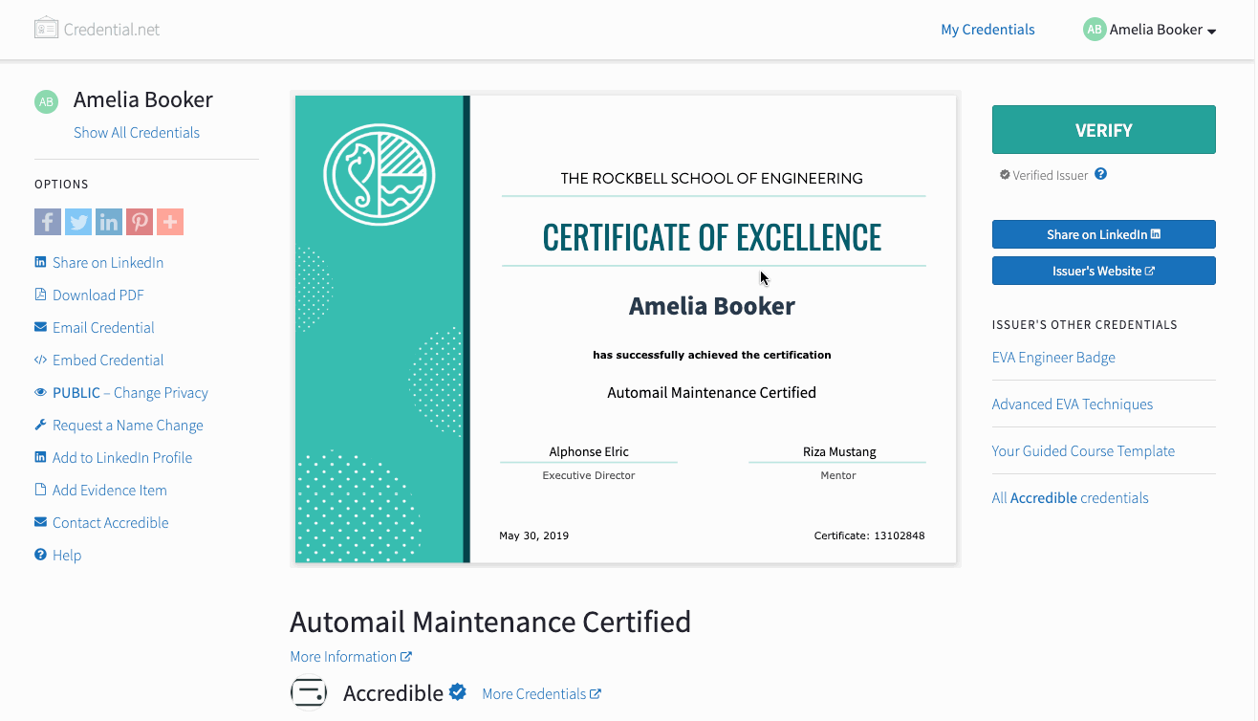
Task: Open Embed Credential option
Action: [x=108, y=360]
